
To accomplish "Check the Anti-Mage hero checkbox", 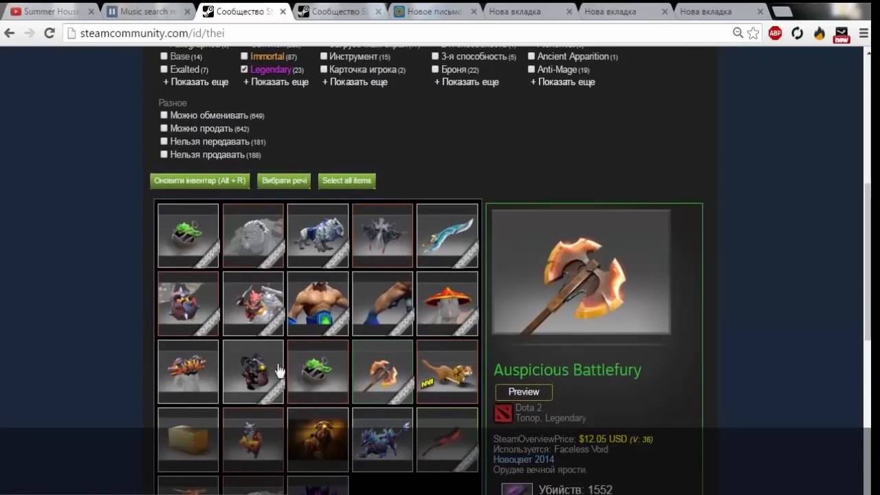I will pyautogui.click(x=531, y=69).
